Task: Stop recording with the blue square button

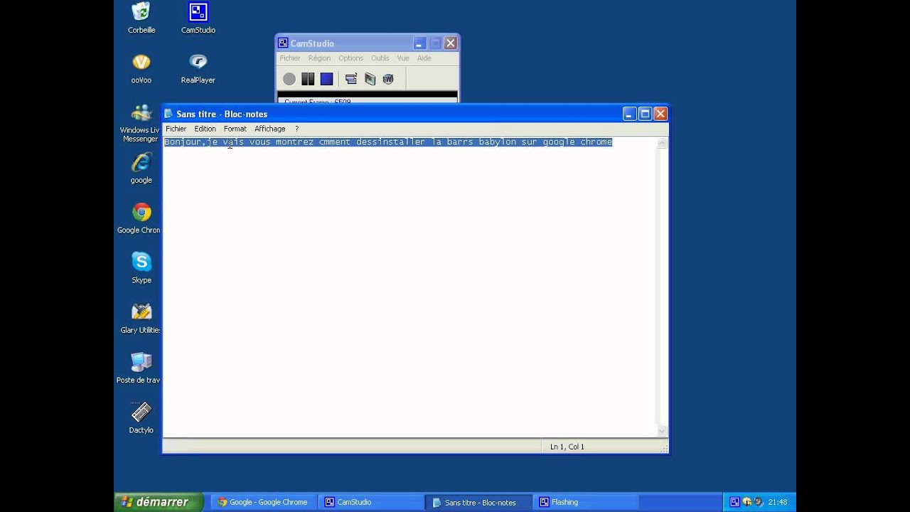Action: click(326, 79)
